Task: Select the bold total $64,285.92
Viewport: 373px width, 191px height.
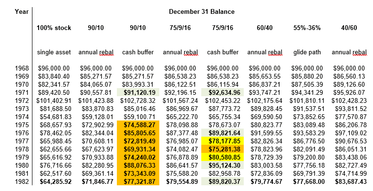Action: [54, 181]
